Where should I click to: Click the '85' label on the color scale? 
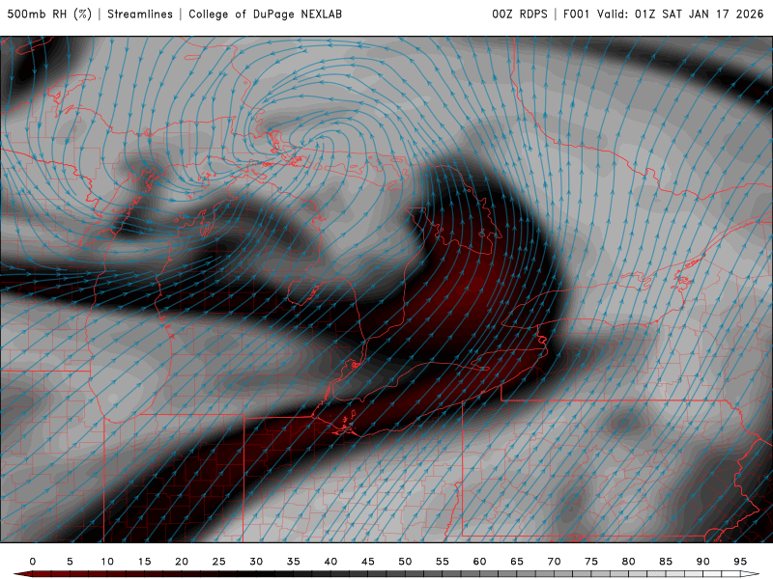point(666,562)
